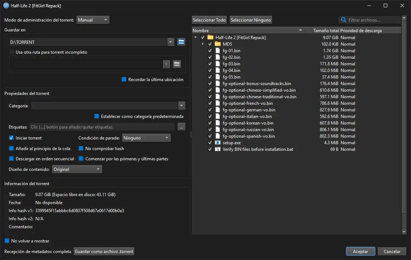Click Seleccionar Ninguno button
This screenshot has height=260, width=411.
(x=251, y=20)
